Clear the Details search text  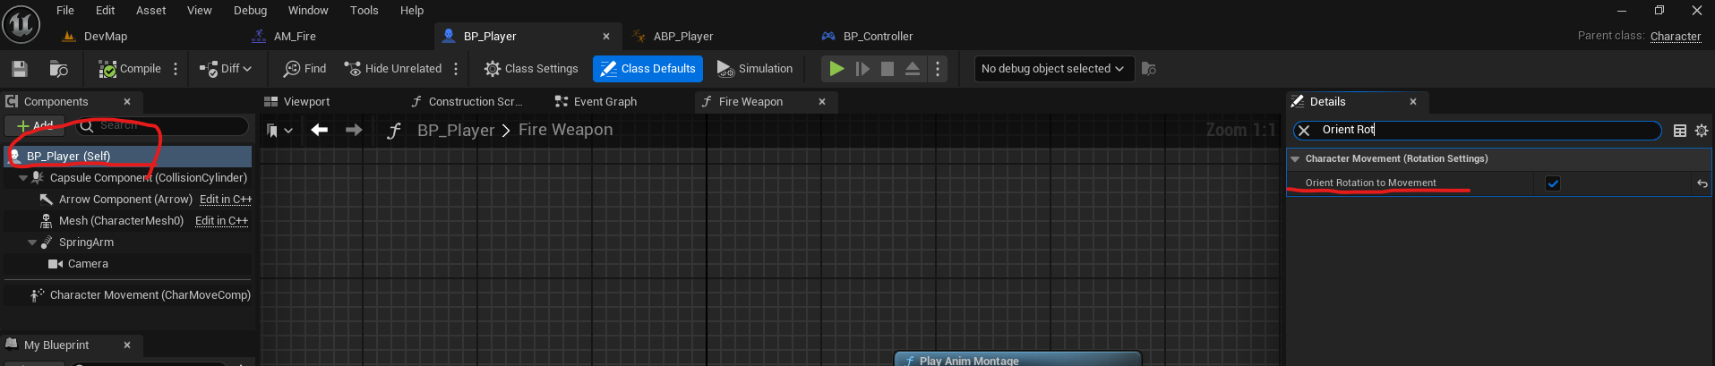click(x=1304, y=131)
